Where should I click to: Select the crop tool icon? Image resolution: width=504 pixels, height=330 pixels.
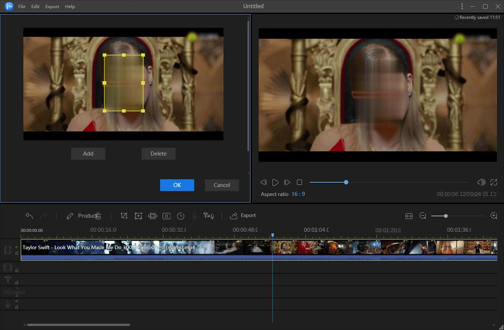click(124, 216)
